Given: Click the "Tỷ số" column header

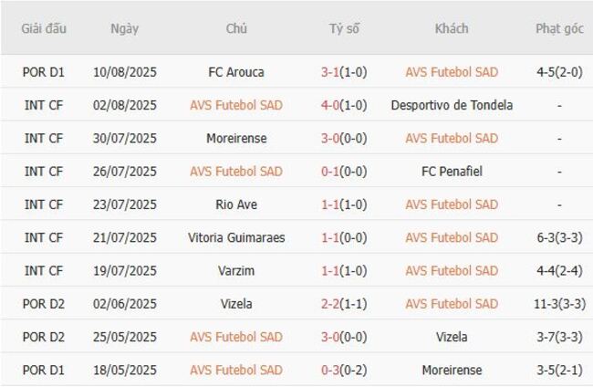Looking at the screenshot, I should coord(344,28).
